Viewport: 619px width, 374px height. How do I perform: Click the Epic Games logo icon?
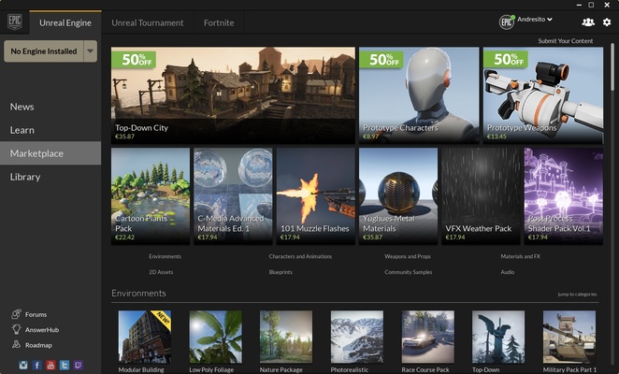pos(15,22)
